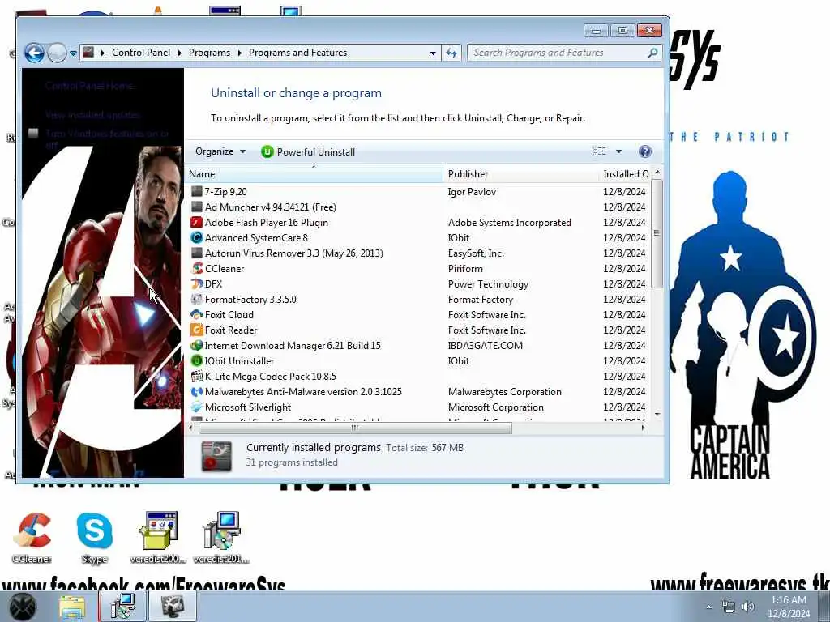This screenshot has width=830, height=622.
Task: Click the IObit Uninstaller list icon
Action: (197, 360)
